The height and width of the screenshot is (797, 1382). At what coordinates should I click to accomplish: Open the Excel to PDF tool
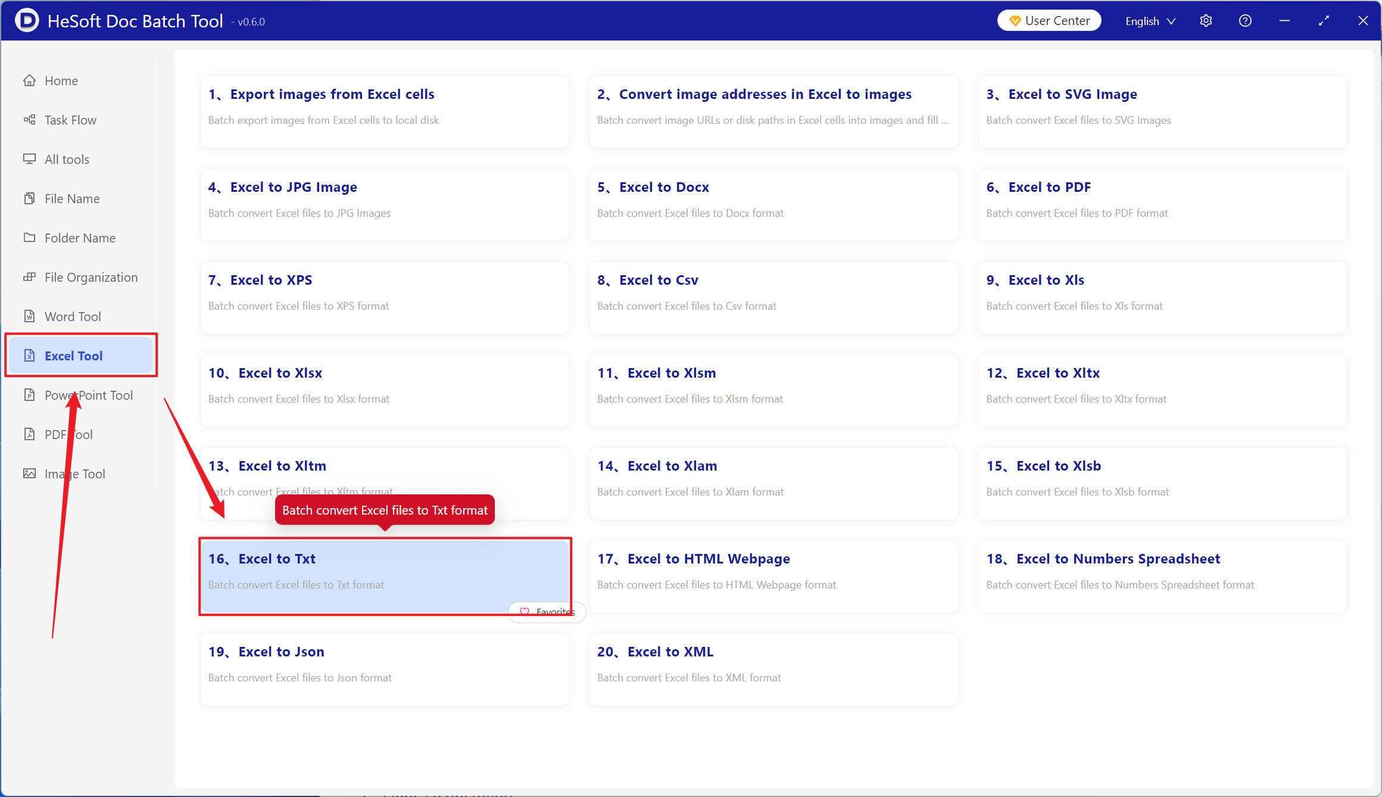point(1162,204)
